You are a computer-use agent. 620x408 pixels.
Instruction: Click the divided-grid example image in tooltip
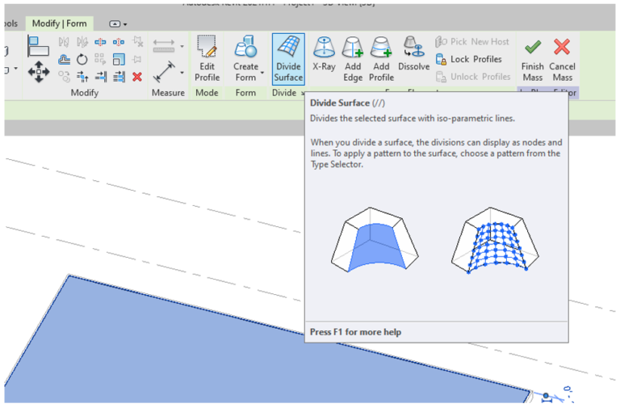[495, 240]
